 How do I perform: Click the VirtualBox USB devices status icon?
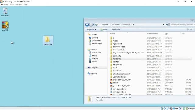click(x=168, y=108)
